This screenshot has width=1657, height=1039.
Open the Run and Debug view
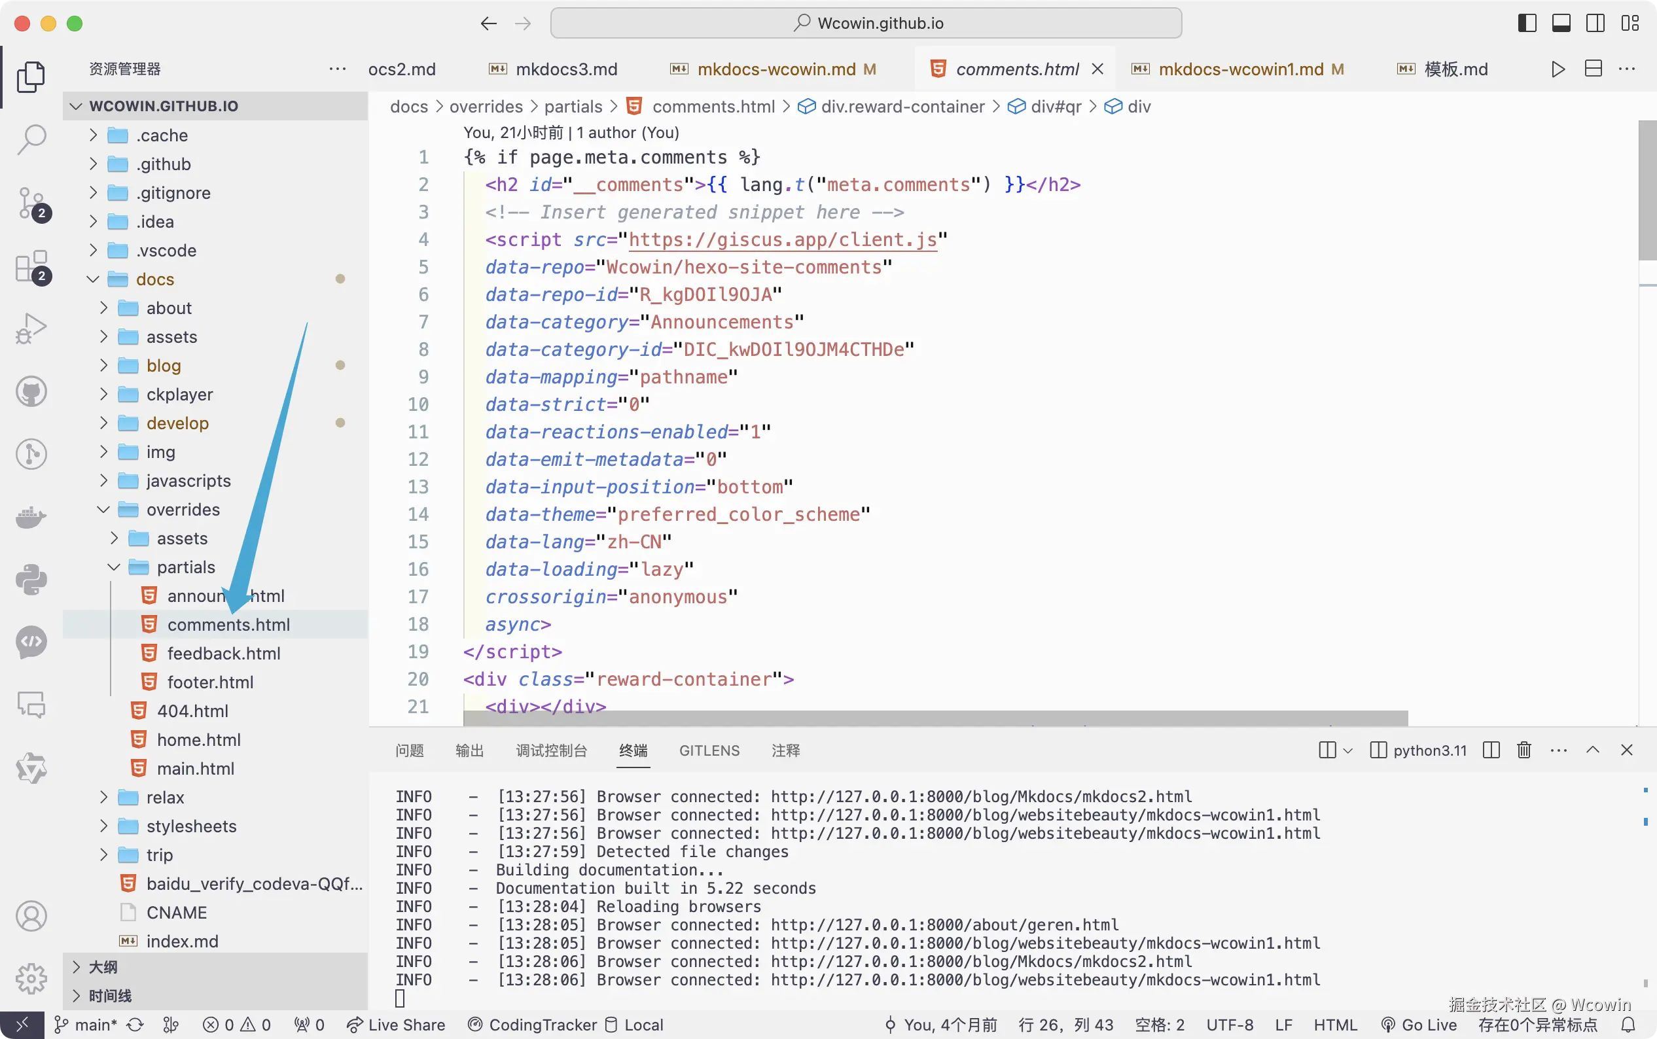[x=31, y=328]
